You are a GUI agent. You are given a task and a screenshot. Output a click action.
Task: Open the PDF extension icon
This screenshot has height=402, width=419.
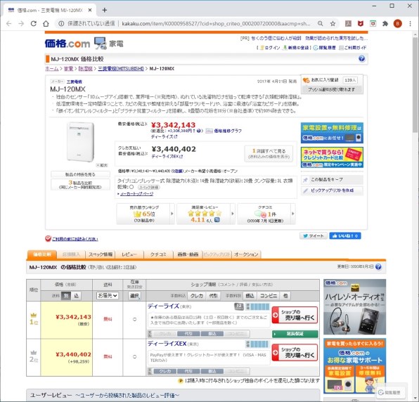tap(348, 24)
